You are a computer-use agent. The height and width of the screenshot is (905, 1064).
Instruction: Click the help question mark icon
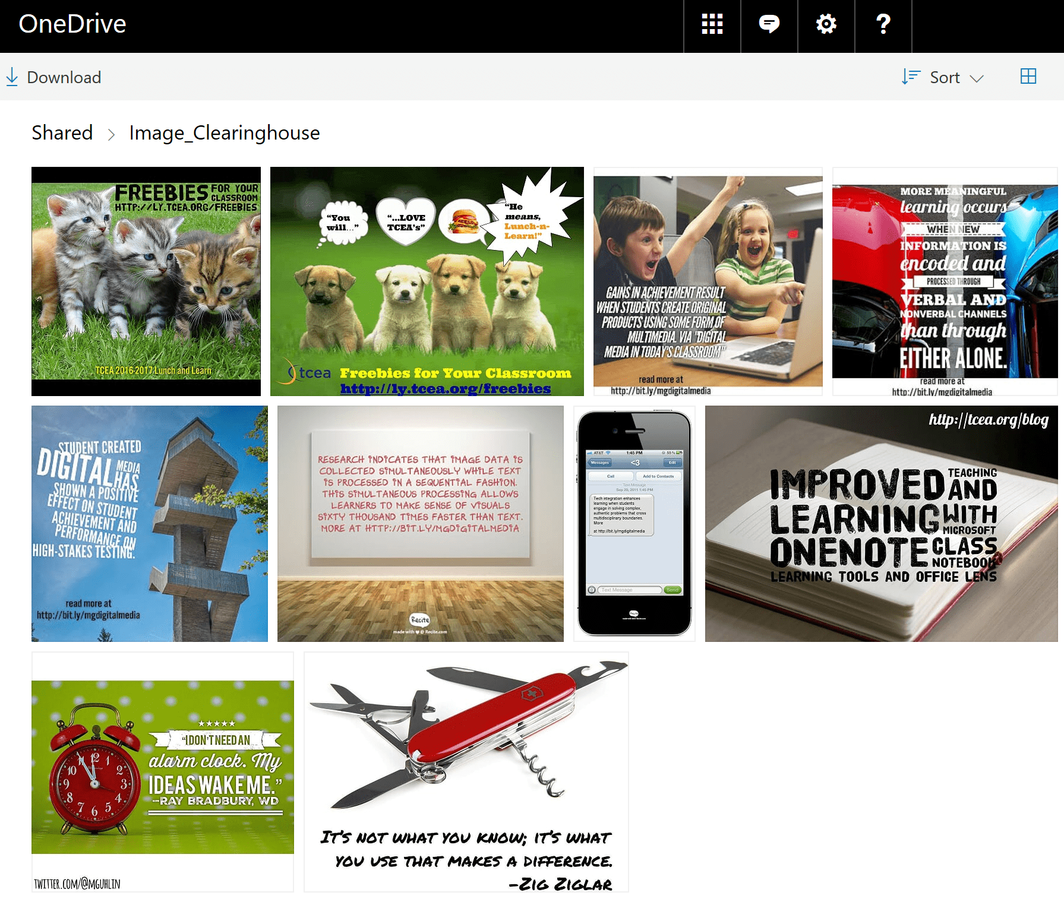coord(883,24)
